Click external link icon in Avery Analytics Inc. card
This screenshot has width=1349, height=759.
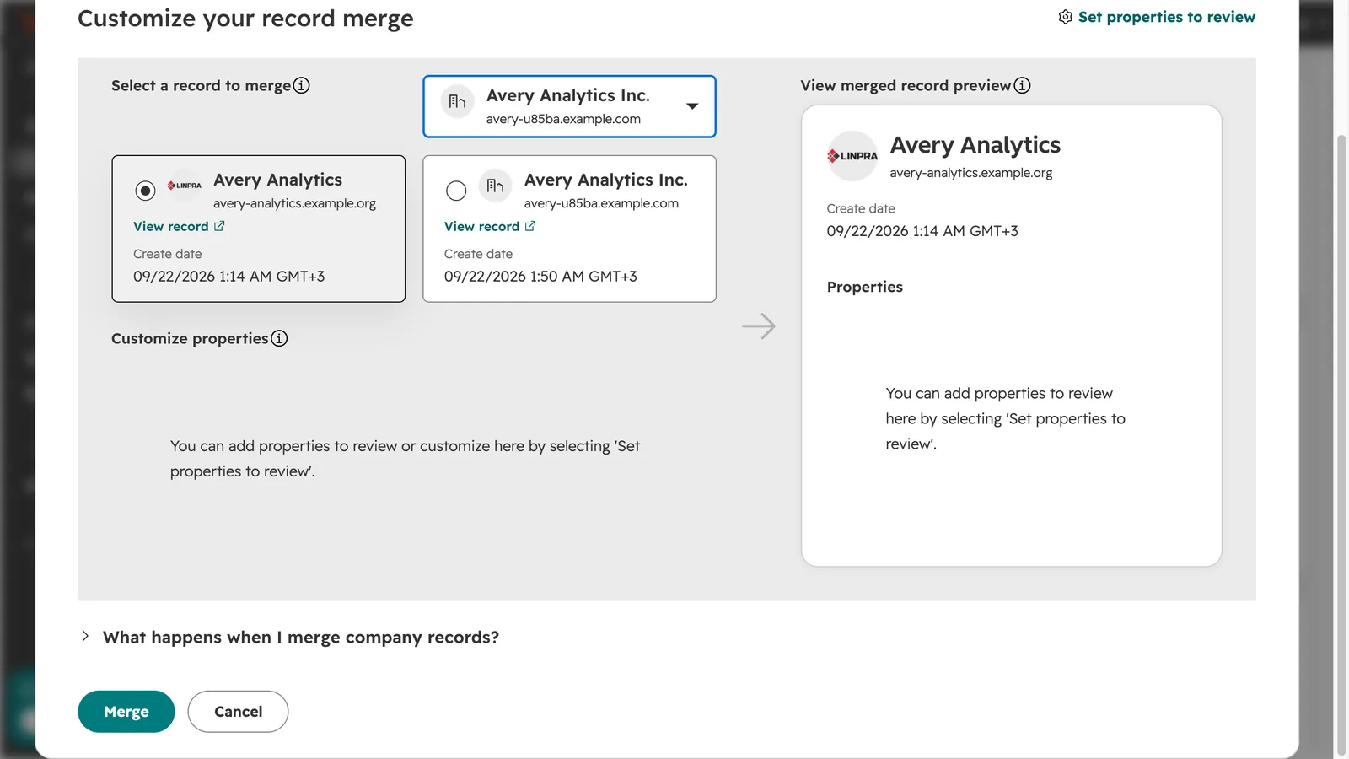click(x=530, y=226)
